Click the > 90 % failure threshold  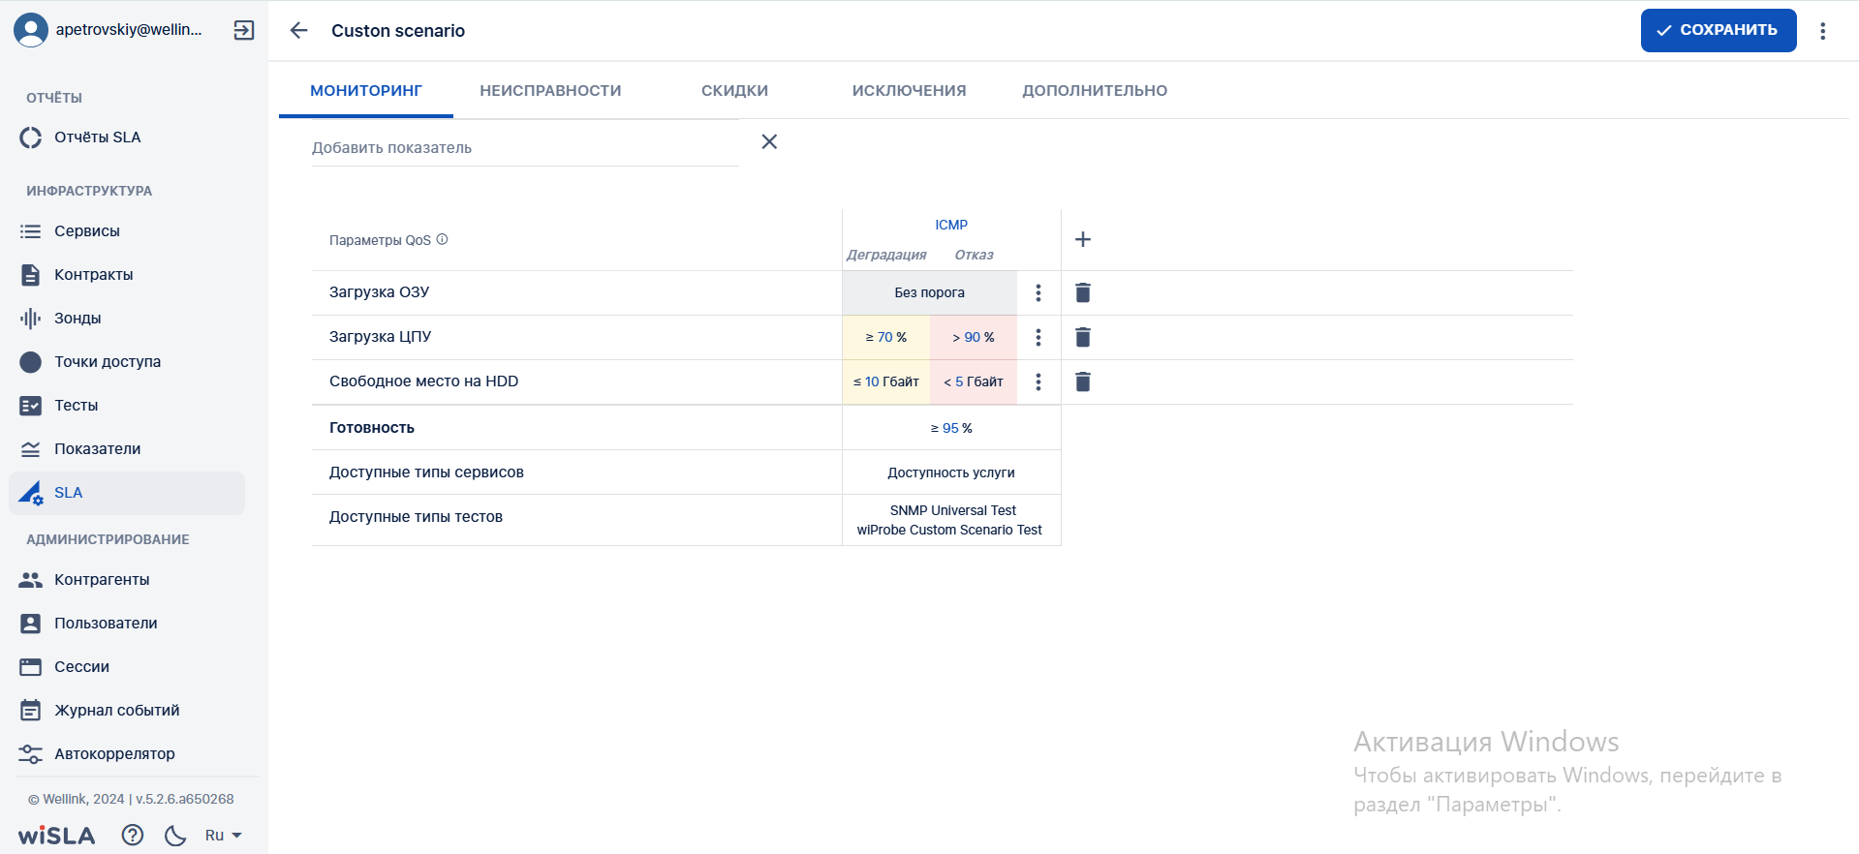pyautogui.click(x=974, y=337)
